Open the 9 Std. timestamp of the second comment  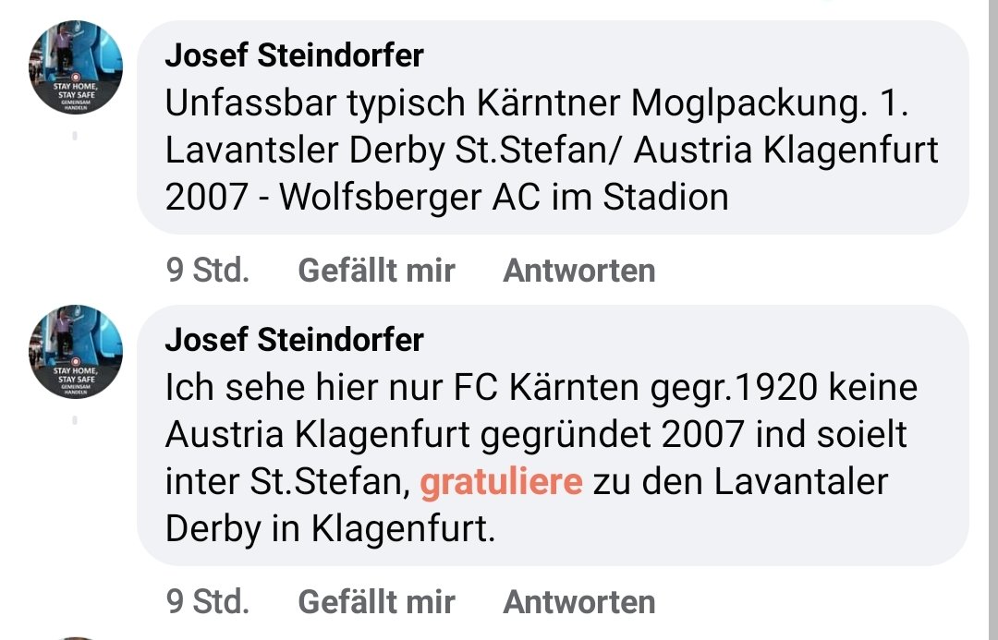[208, 602]
